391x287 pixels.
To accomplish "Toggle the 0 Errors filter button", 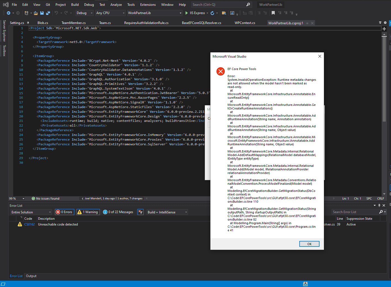I will 64,212.
